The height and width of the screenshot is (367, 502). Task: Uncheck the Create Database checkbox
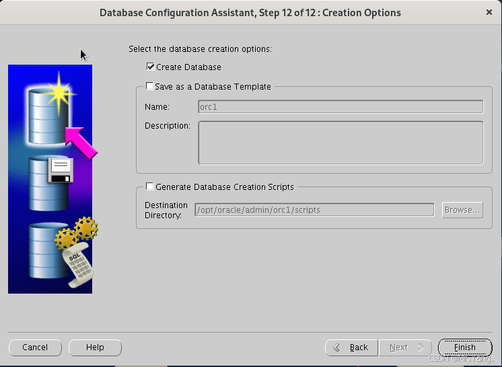tap(151, 67)
